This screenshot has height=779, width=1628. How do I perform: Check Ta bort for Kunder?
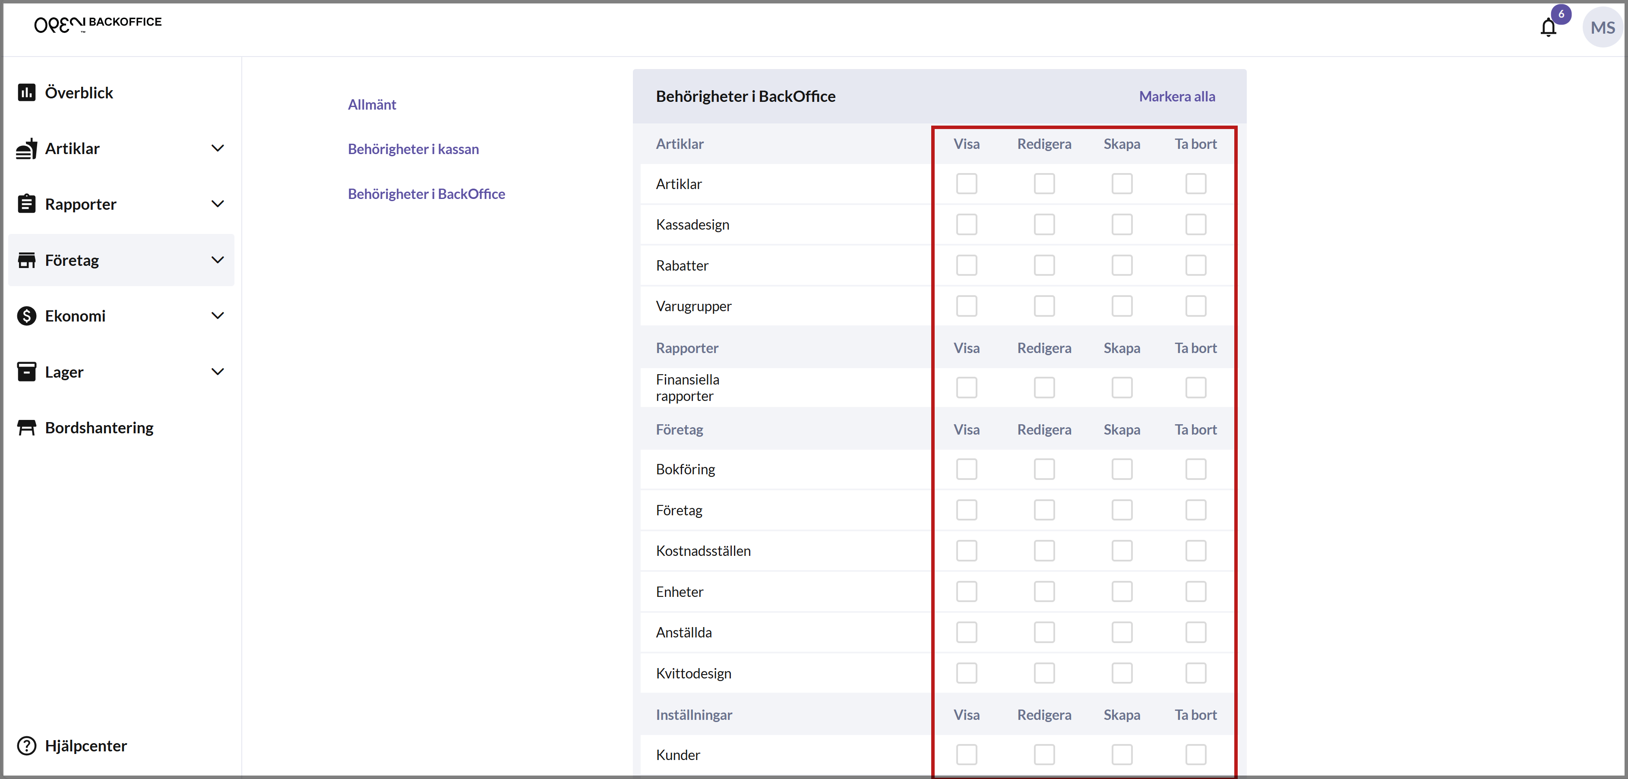(1195, 754)
